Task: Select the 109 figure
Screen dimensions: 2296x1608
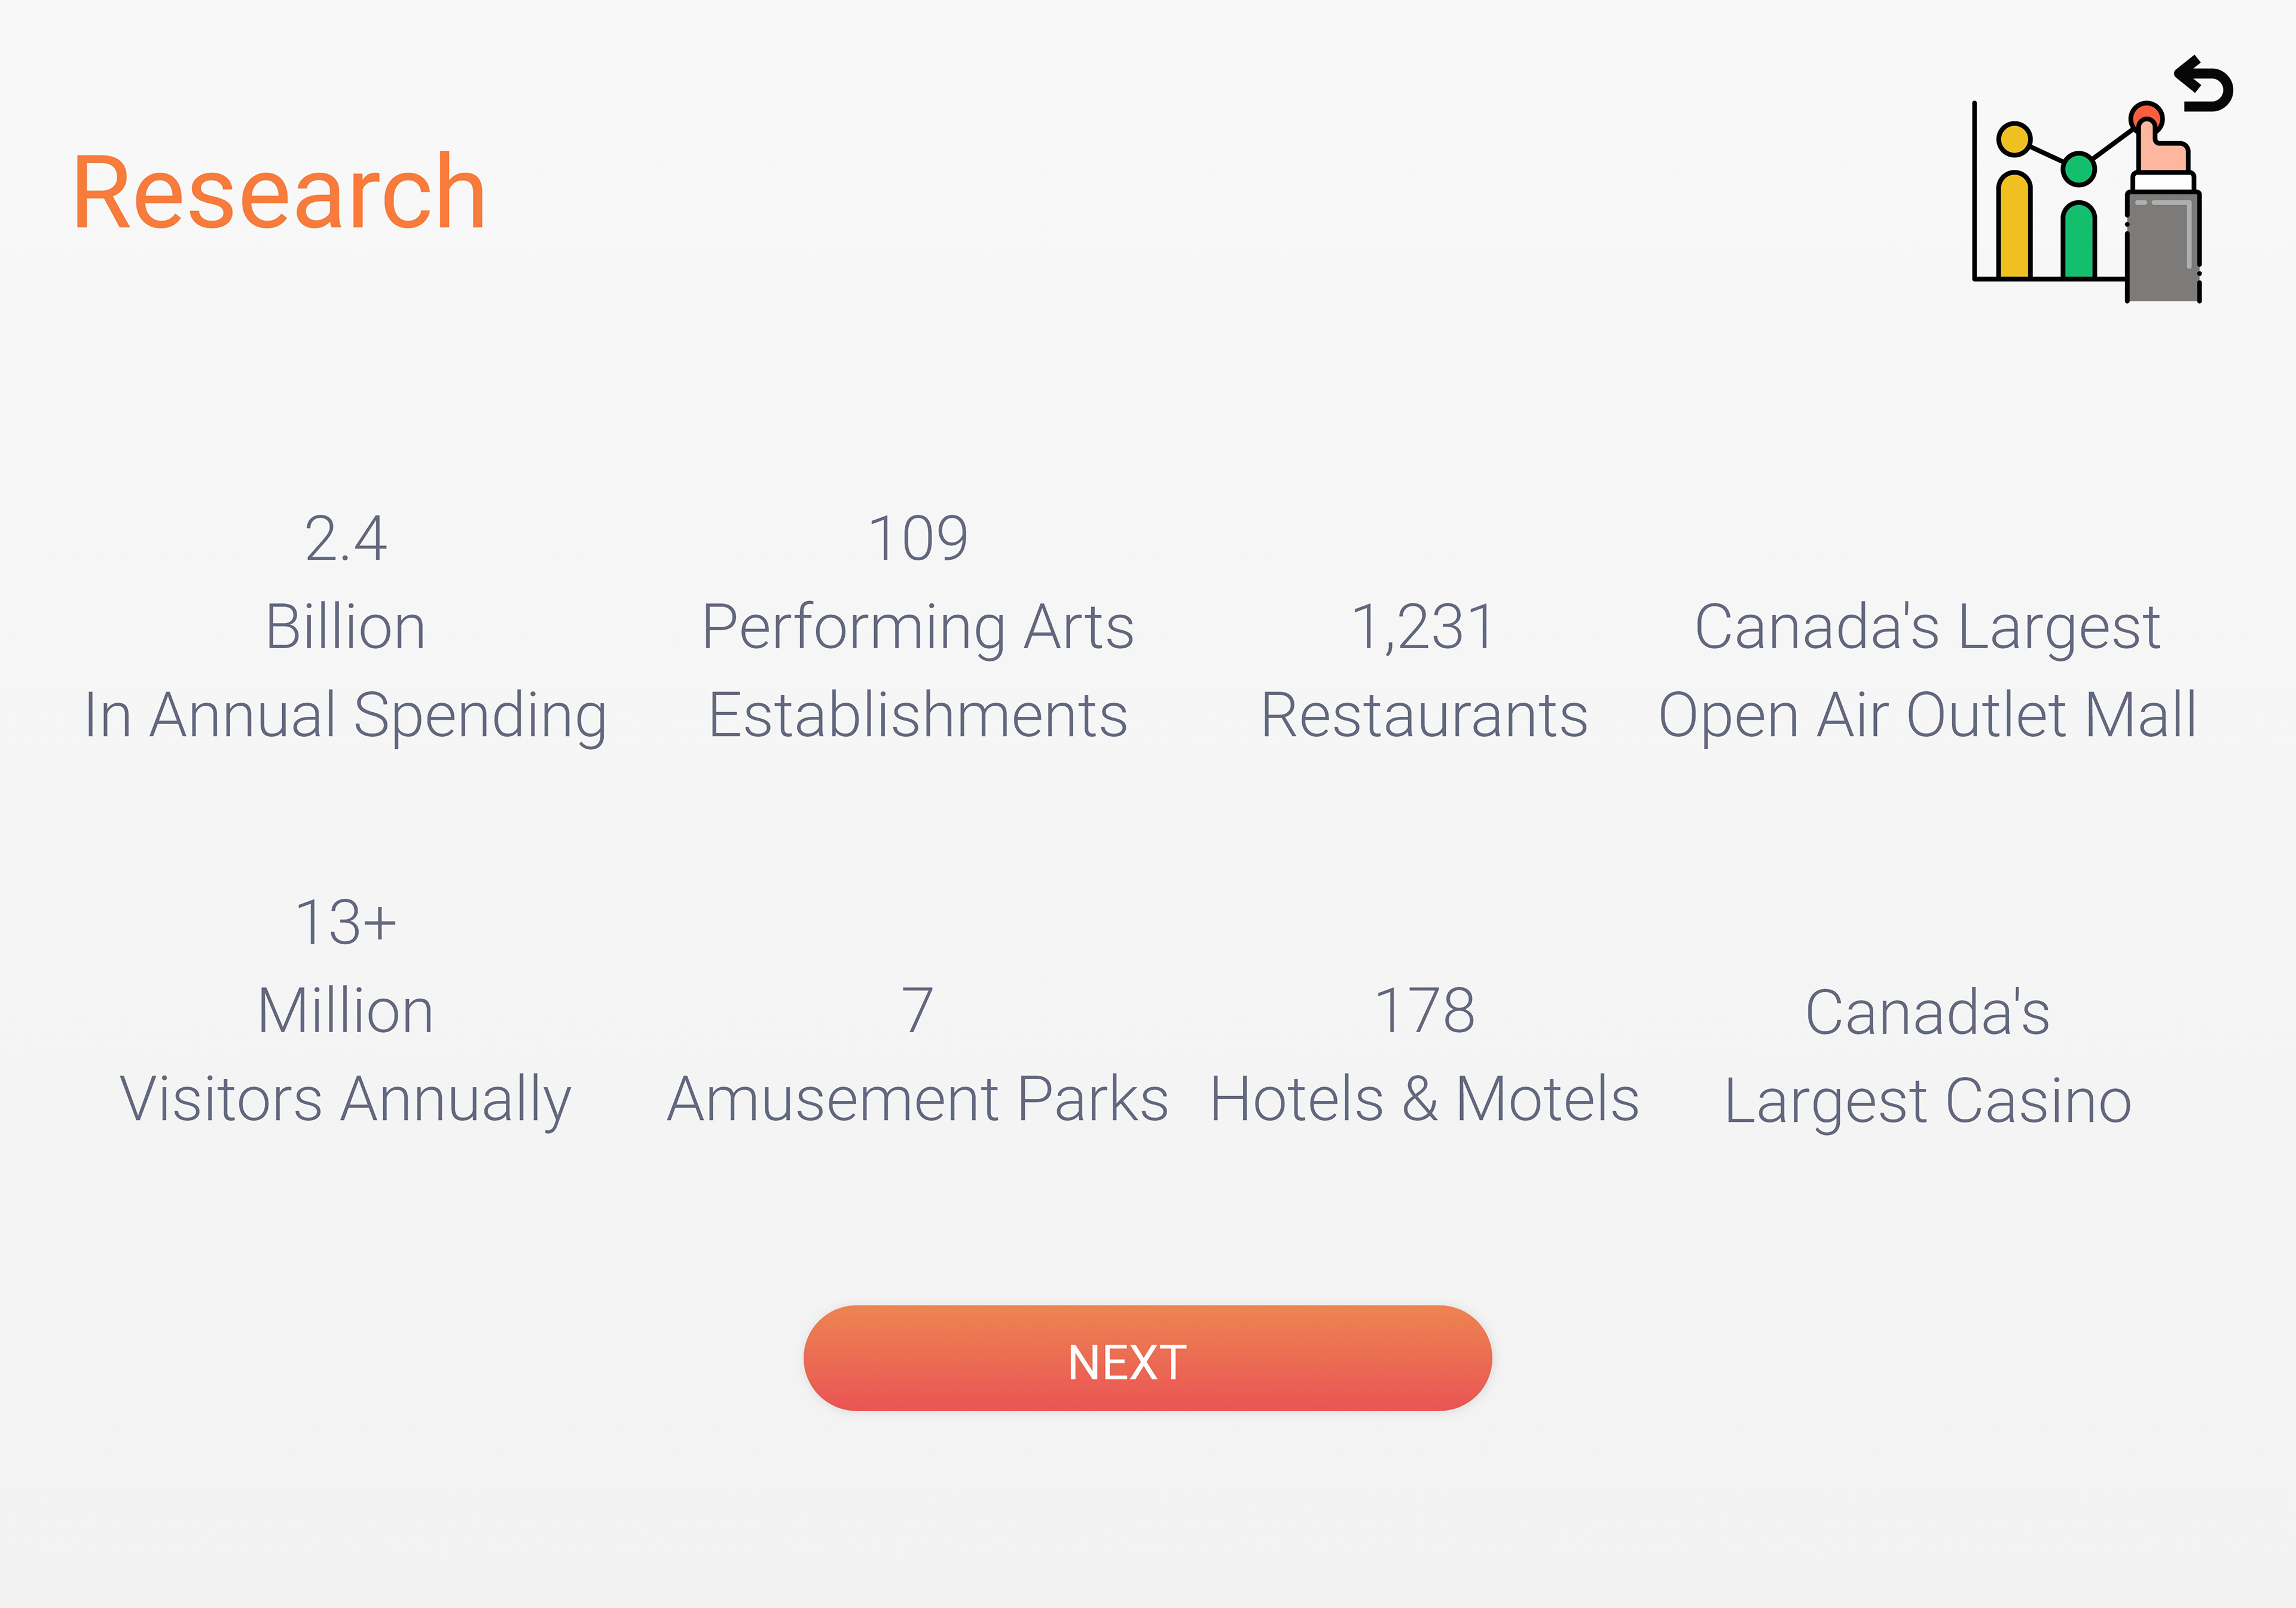Action: click(918, 539)
